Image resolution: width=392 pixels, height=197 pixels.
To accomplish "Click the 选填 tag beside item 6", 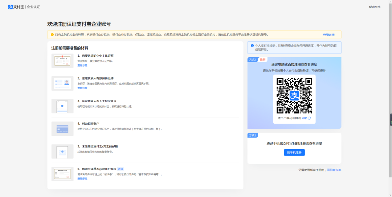I will tap(121, 169).
